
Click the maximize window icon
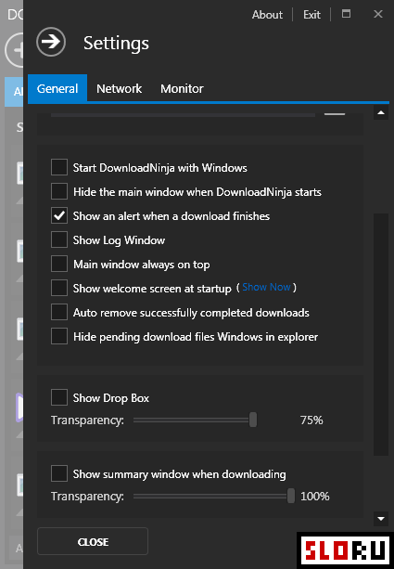click(x=346, y=14)
